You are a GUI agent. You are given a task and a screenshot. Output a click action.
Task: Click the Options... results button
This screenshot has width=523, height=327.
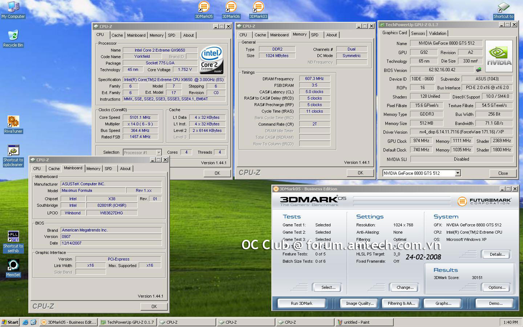coord(497,287)
